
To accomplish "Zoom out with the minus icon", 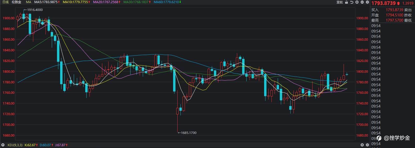I will 362,2.
